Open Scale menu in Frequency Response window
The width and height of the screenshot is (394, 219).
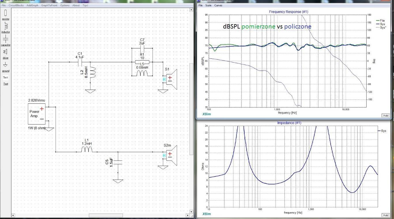(208, 5)
